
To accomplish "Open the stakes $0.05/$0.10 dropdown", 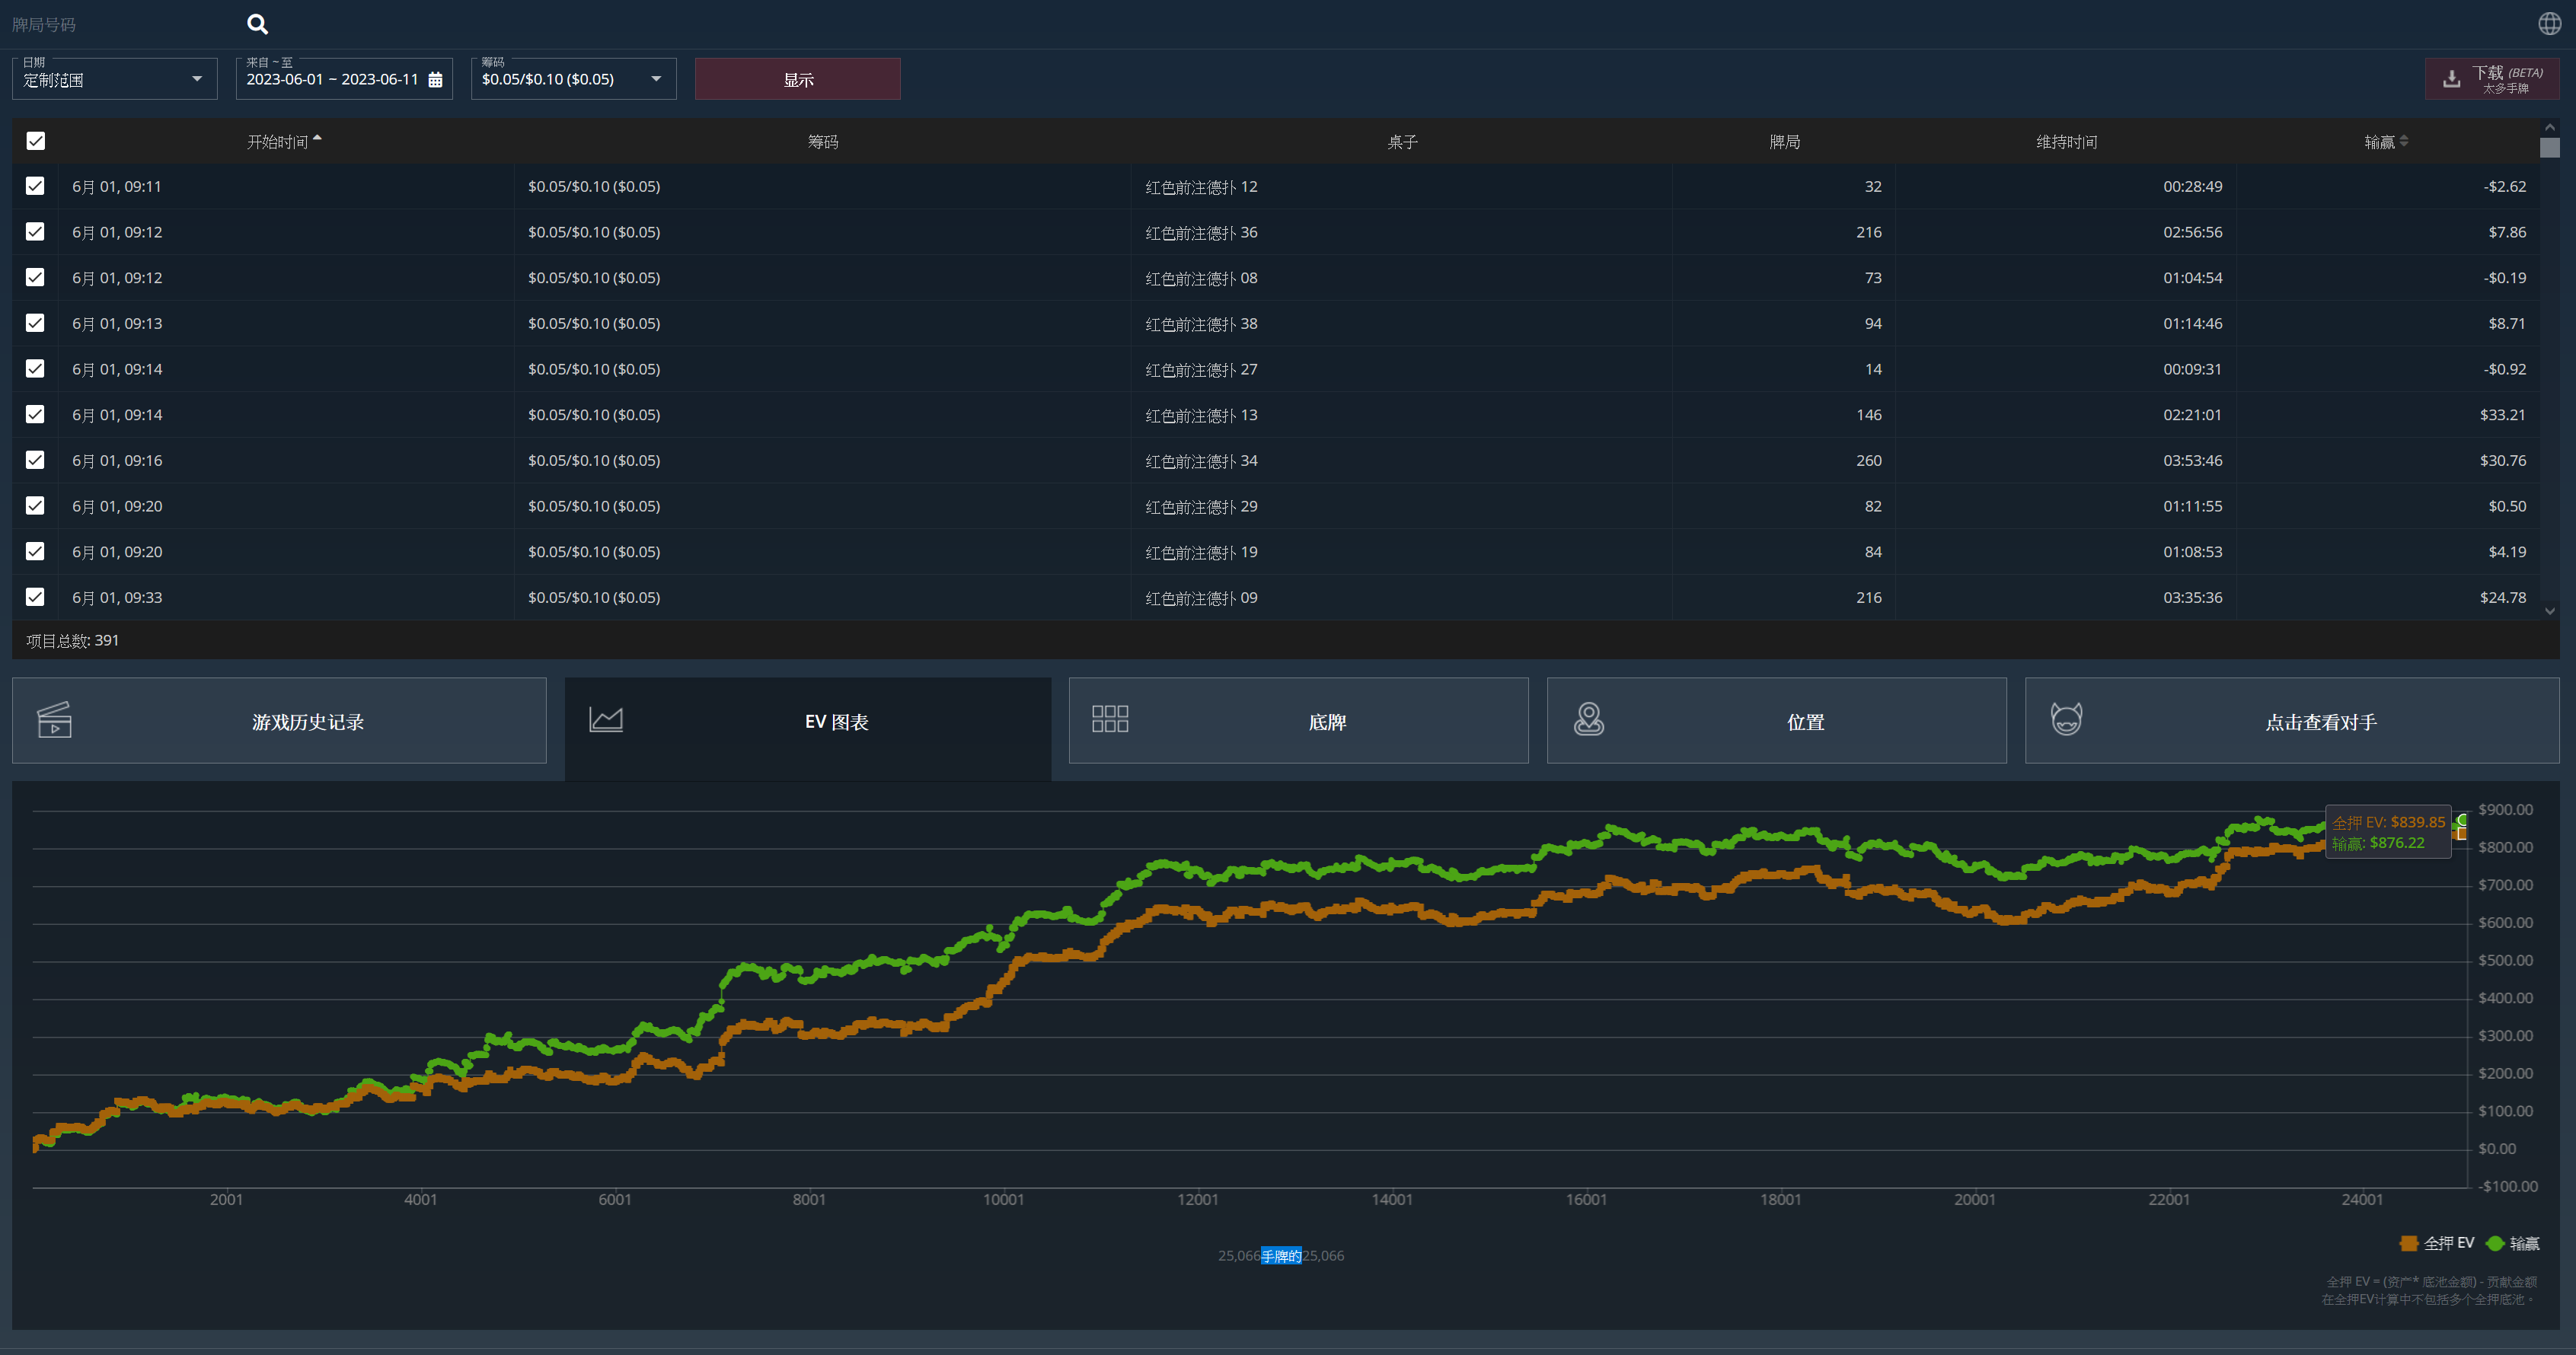I will [573, 79].
